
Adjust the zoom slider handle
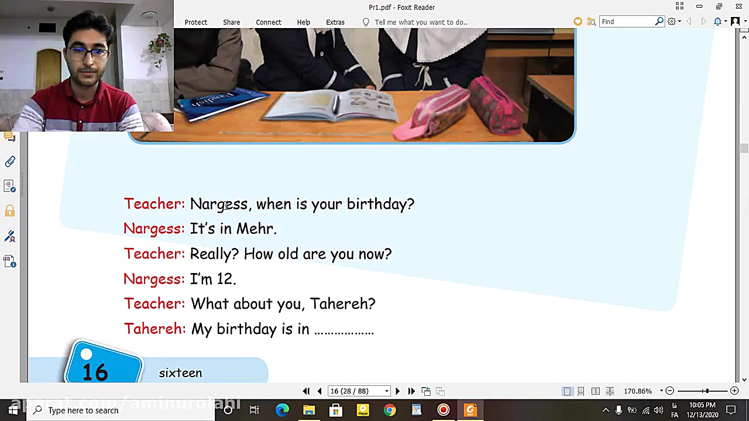pyautogui.click(x=707, y=391)
